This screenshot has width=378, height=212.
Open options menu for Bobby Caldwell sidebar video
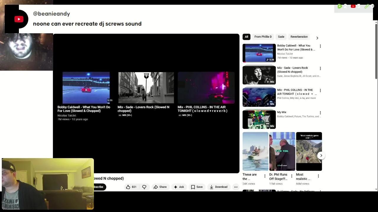(320, 46)
